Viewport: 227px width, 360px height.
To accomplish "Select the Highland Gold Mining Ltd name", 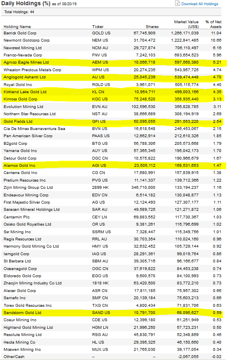I will (28, 328).
